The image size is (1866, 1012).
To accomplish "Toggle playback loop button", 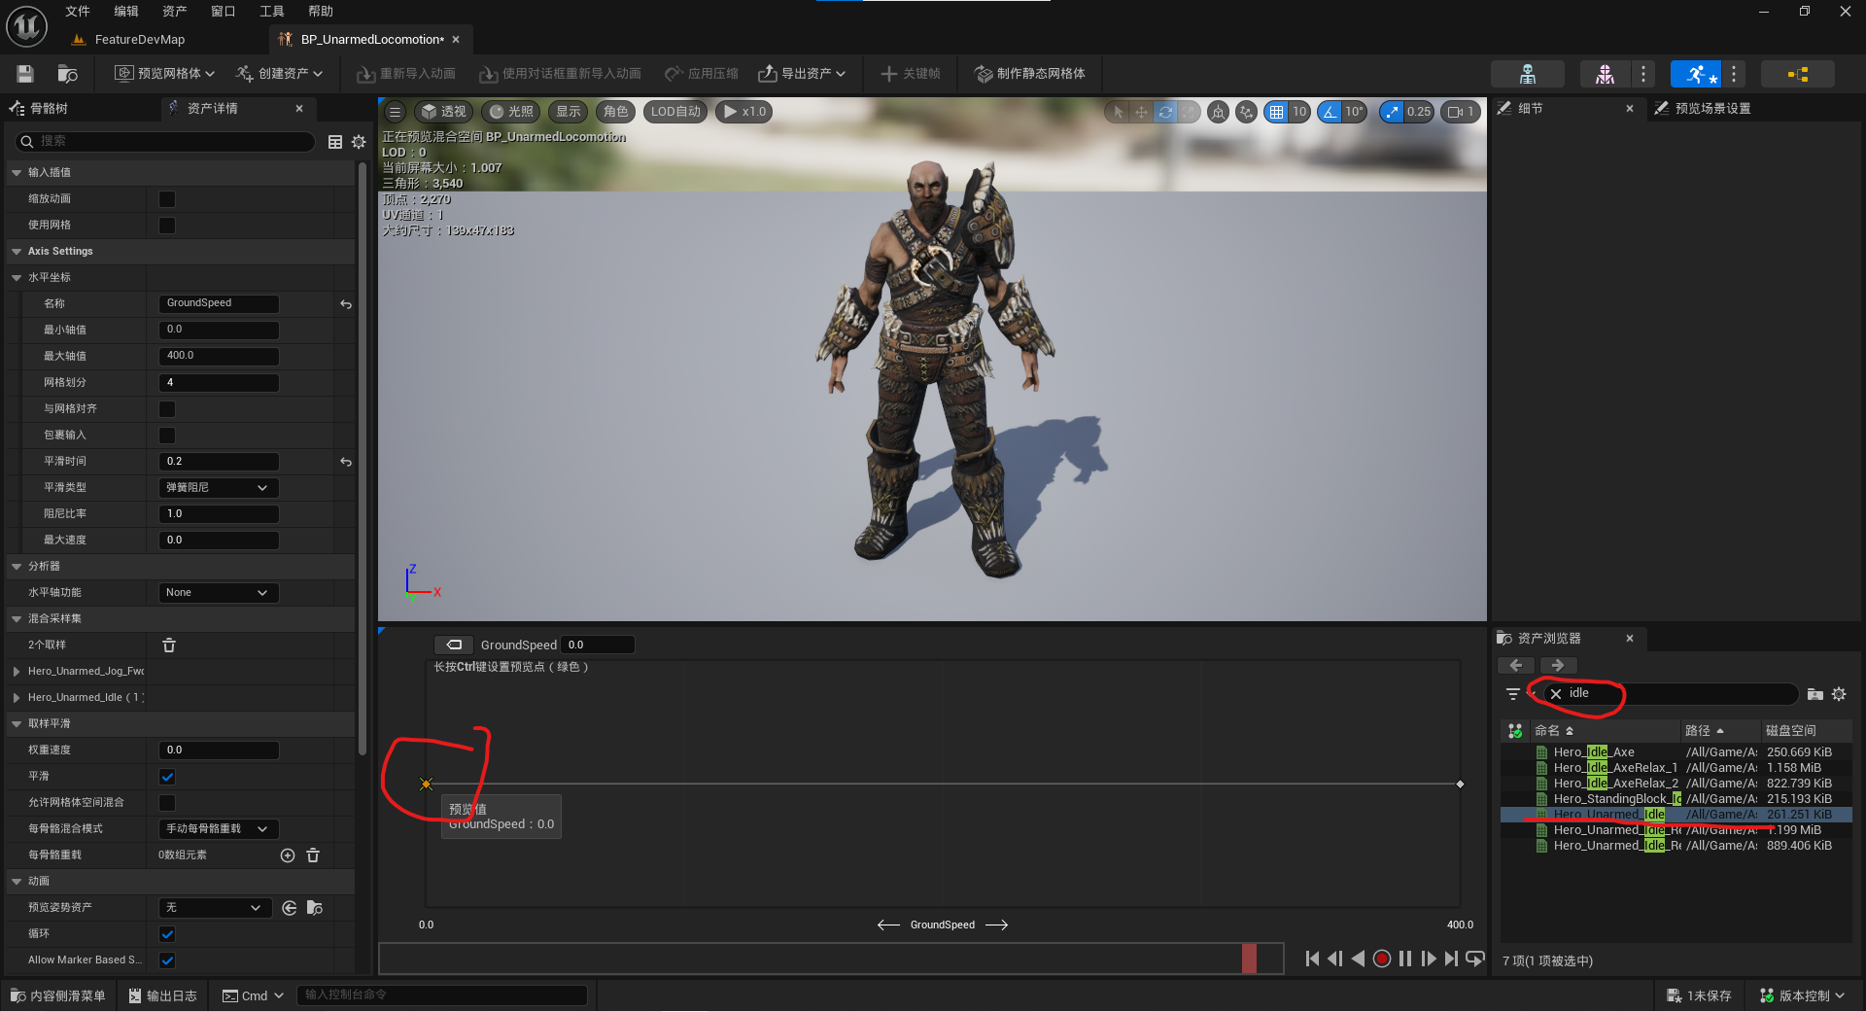I will pyautogui.click(x=1474, y=959).
